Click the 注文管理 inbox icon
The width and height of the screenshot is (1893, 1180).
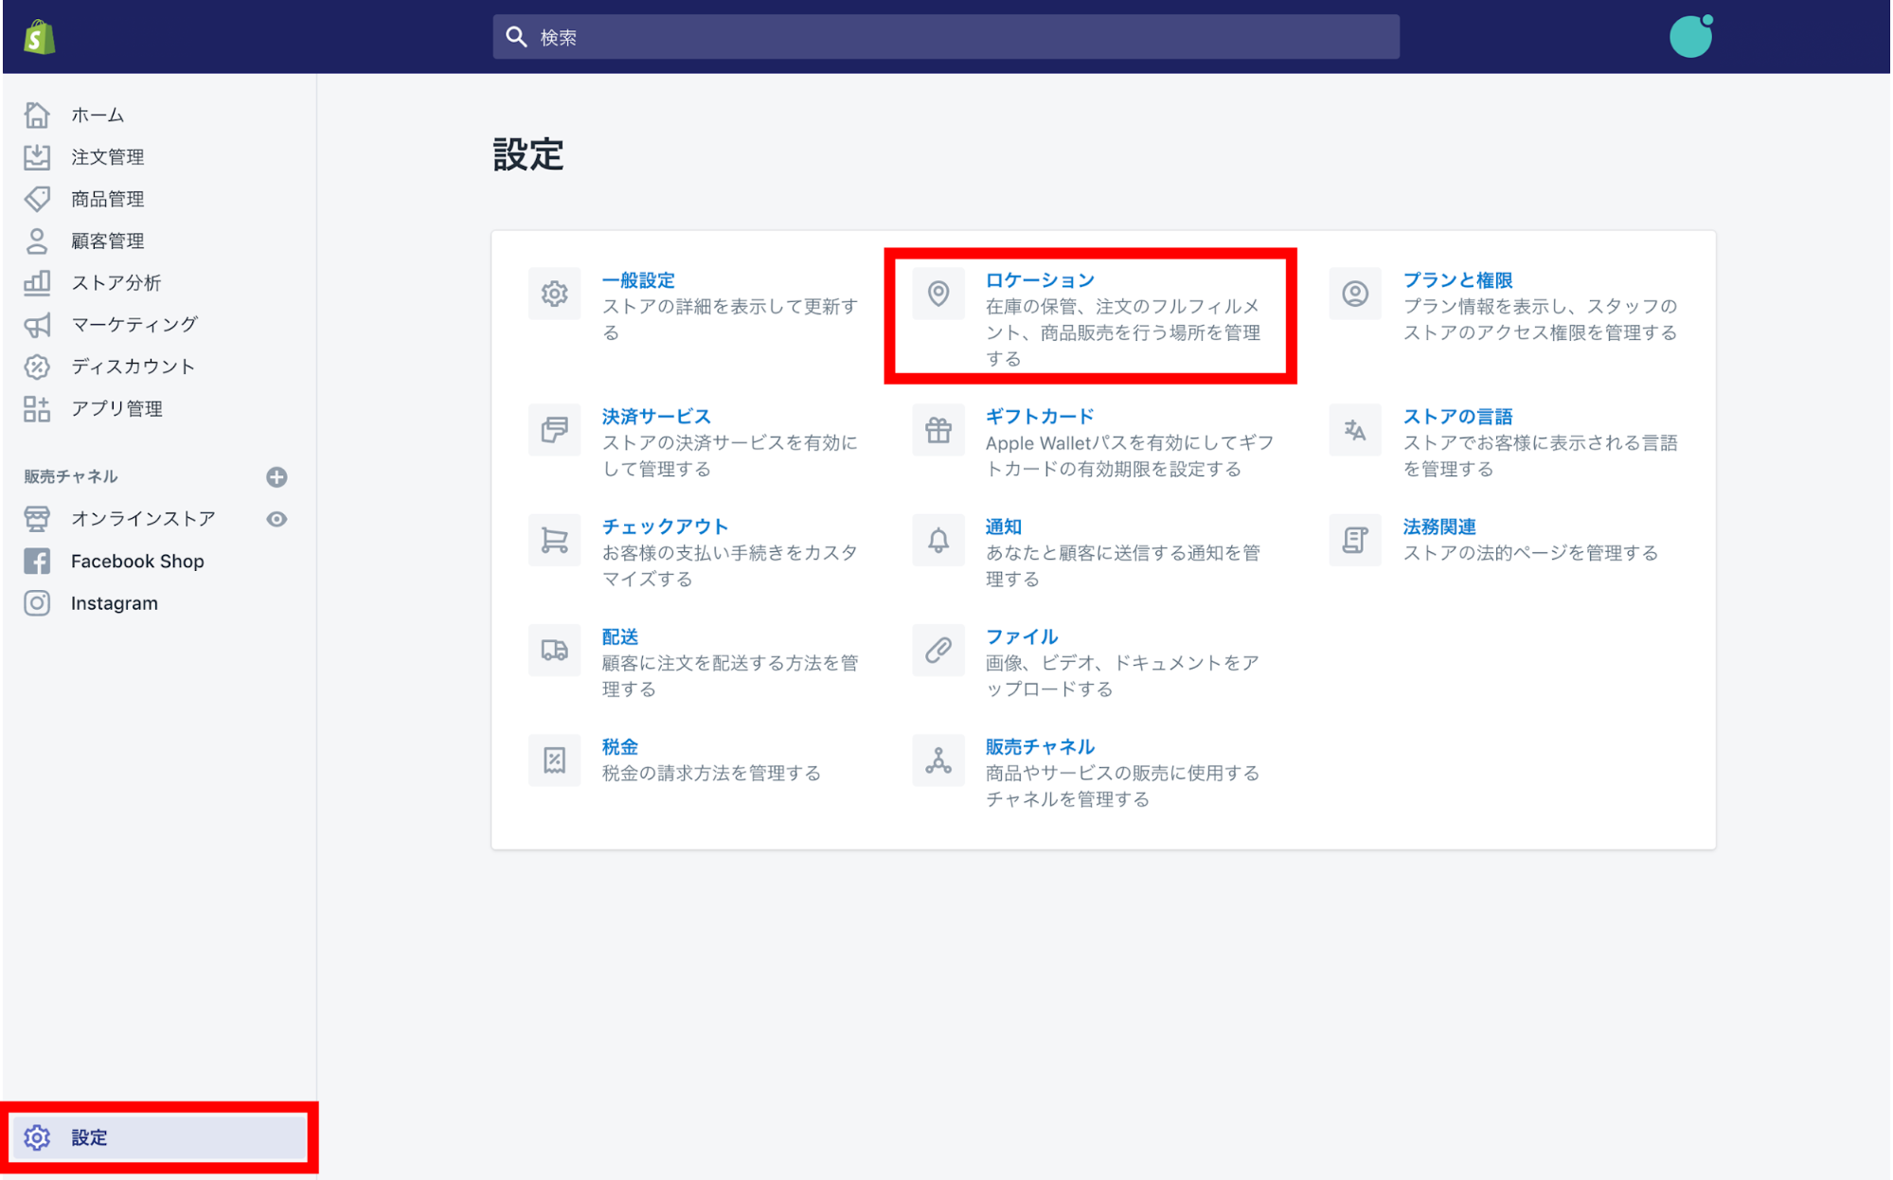[x=37, y=156]
